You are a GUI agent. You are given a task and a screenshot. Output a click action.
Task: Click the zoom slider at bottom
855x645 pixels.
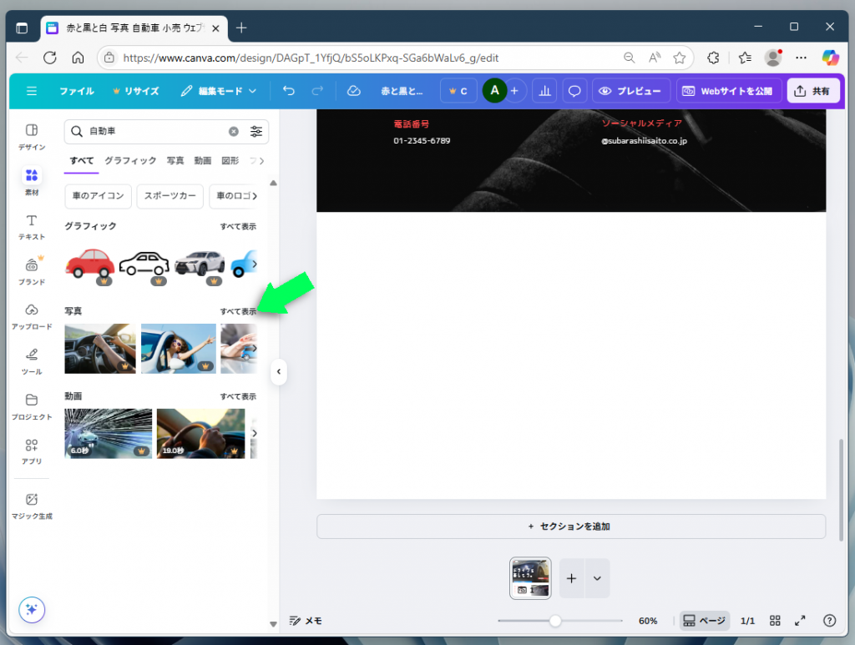(x=555, y=620)
